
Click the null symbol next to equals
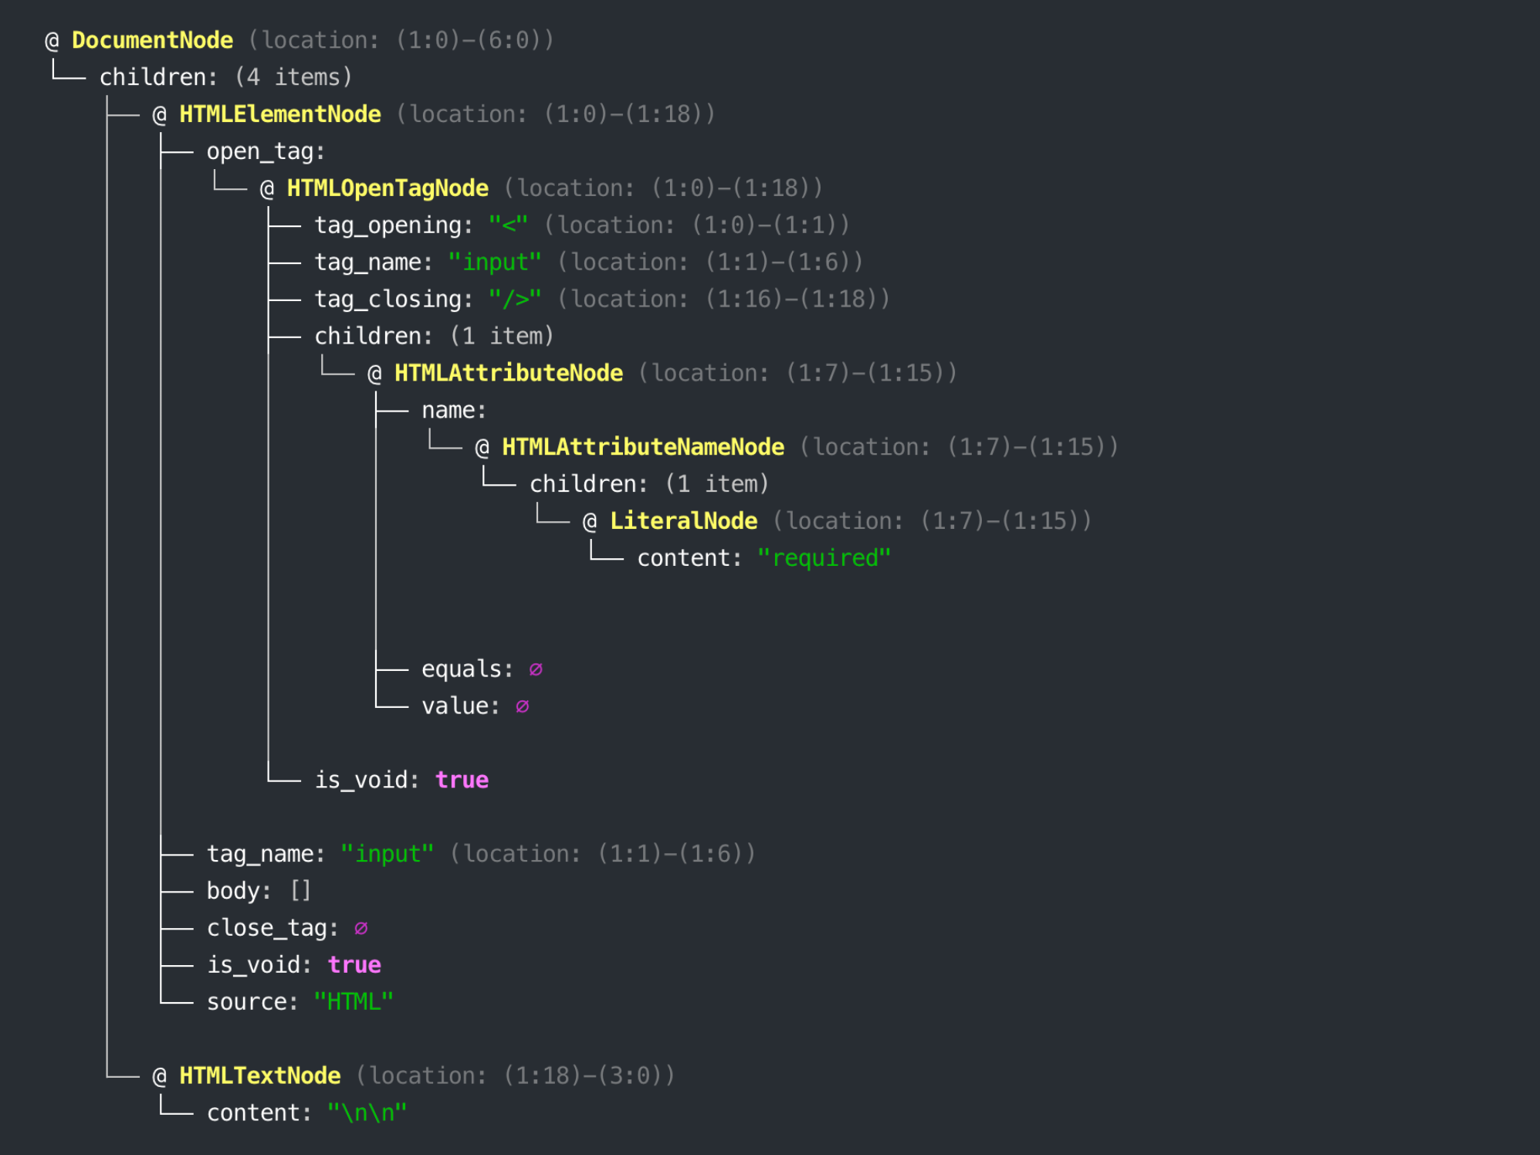click(536, 669)
